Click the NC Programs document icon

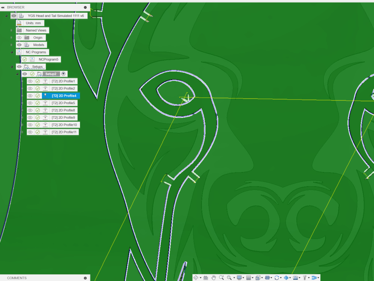pos(19,52)
